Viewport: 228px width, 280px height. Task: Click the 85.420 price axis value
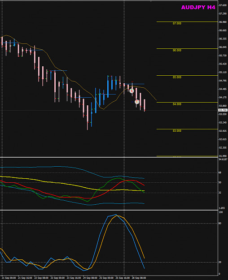coord(223,64)
